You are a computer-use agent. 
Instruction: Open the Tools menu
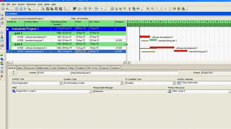pyautogui.click(x=40, y=4)
